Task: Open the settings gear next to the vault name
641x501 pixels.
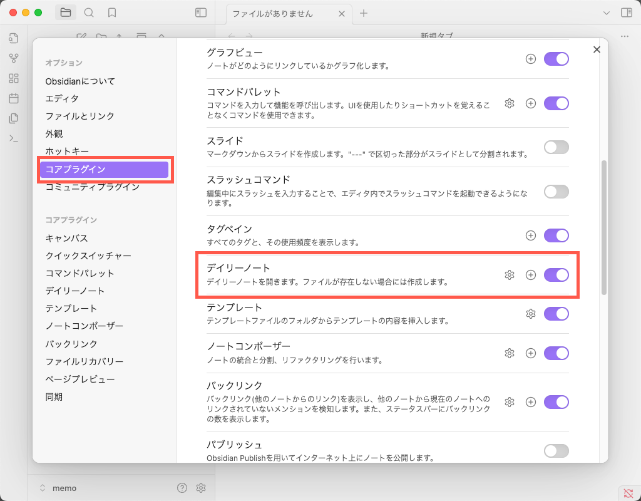Action: (x=201, y=487)
